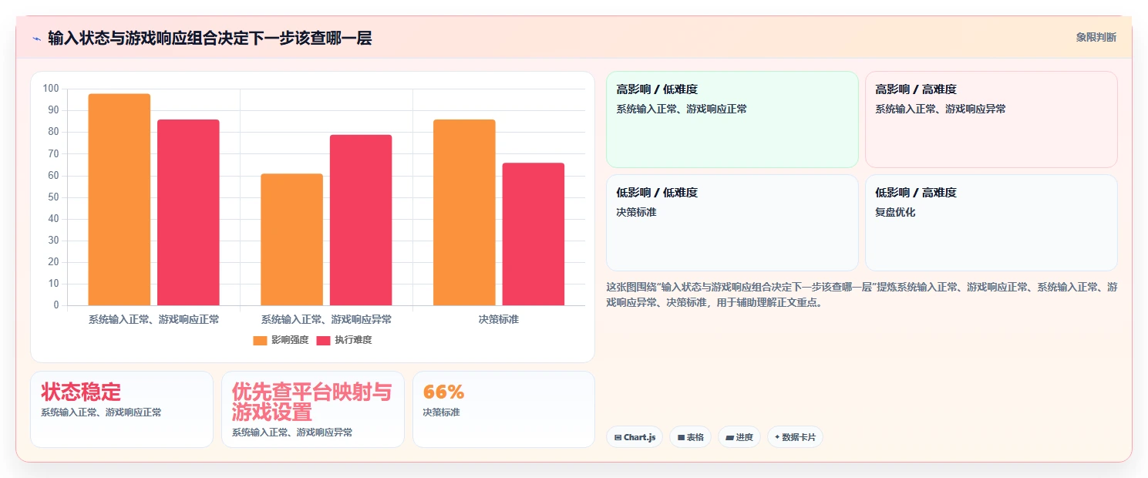
Task: Click the header title 输入状态与游戏响应组合决定下一步该查哪一层
Action: [210, 38]
